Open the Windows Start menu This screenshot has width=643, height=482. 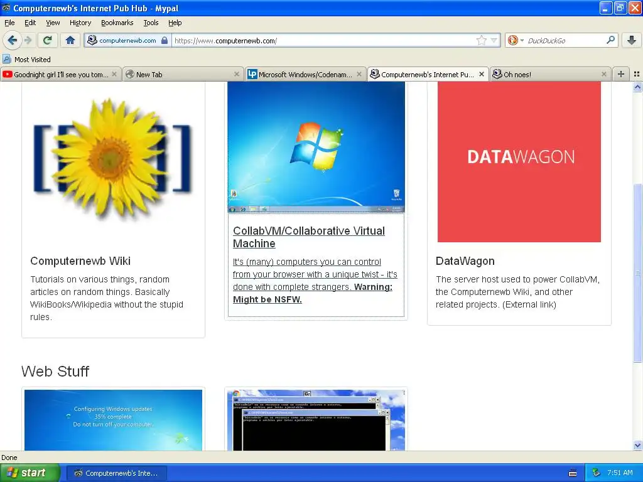30,473
